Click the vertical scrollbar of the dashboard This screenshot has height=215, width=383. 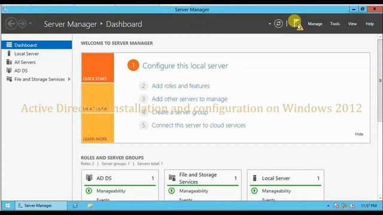tap(380, 81)
